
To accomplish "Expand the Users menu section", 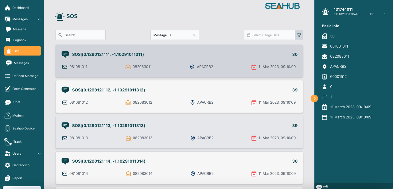I will coord(39,153).
